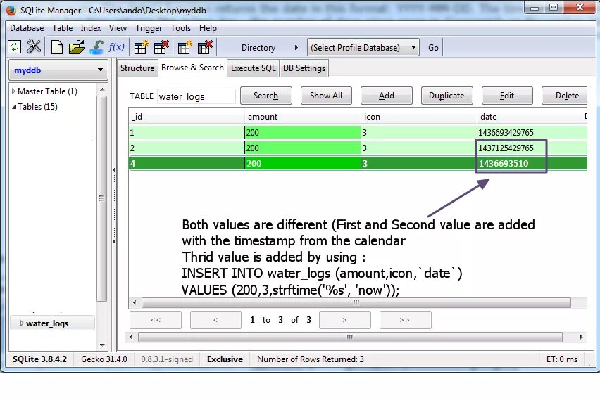600x398 pixels.
Task: Expand the water_logs tree node
Action: tap(22, 323)
